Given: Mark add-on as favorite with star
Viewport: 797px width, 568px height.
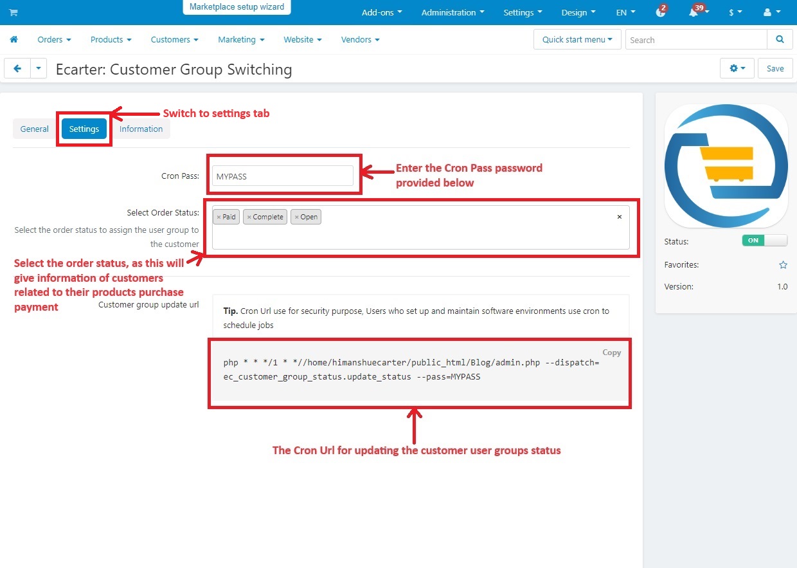Looking at the screenshot, I should (x=782, y=264).
